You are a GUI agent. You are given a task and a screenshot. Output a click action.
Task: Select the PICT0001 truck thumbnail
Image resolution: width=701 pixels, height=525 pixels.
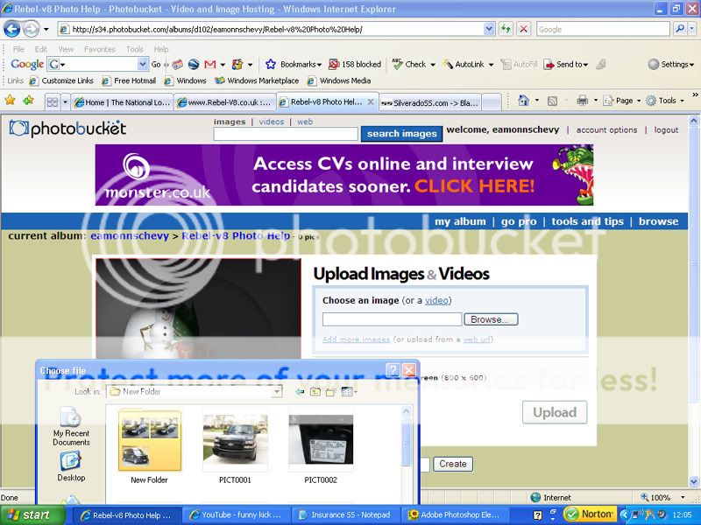pos(235,440)
